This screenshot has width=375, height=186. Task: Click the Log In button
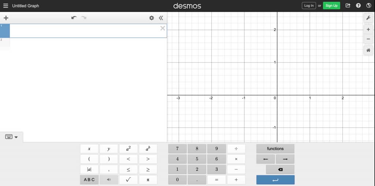[x=309, y=6]
